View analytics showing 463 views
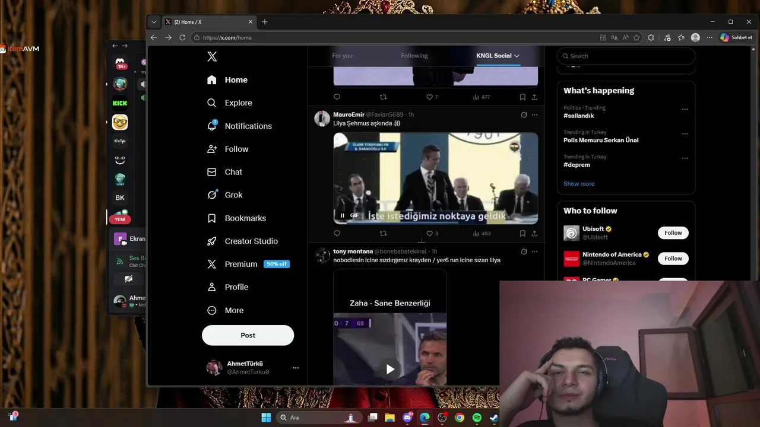The height and width of the screenshot is (427, 760). click(482, 234)
